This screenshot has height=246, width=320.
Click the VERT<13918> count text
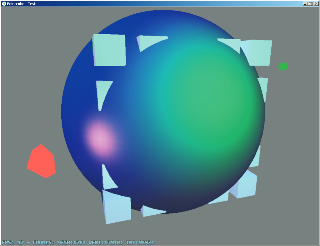pyautogui.click(x=106, y=243)
